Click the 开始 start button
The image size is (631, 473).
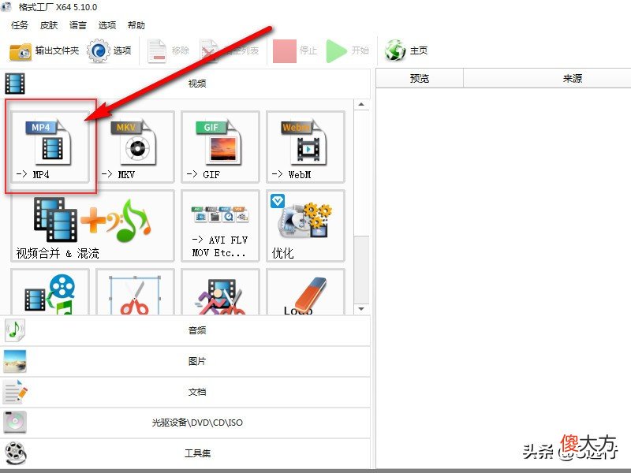pyautogui.click(x=348, y=50)
